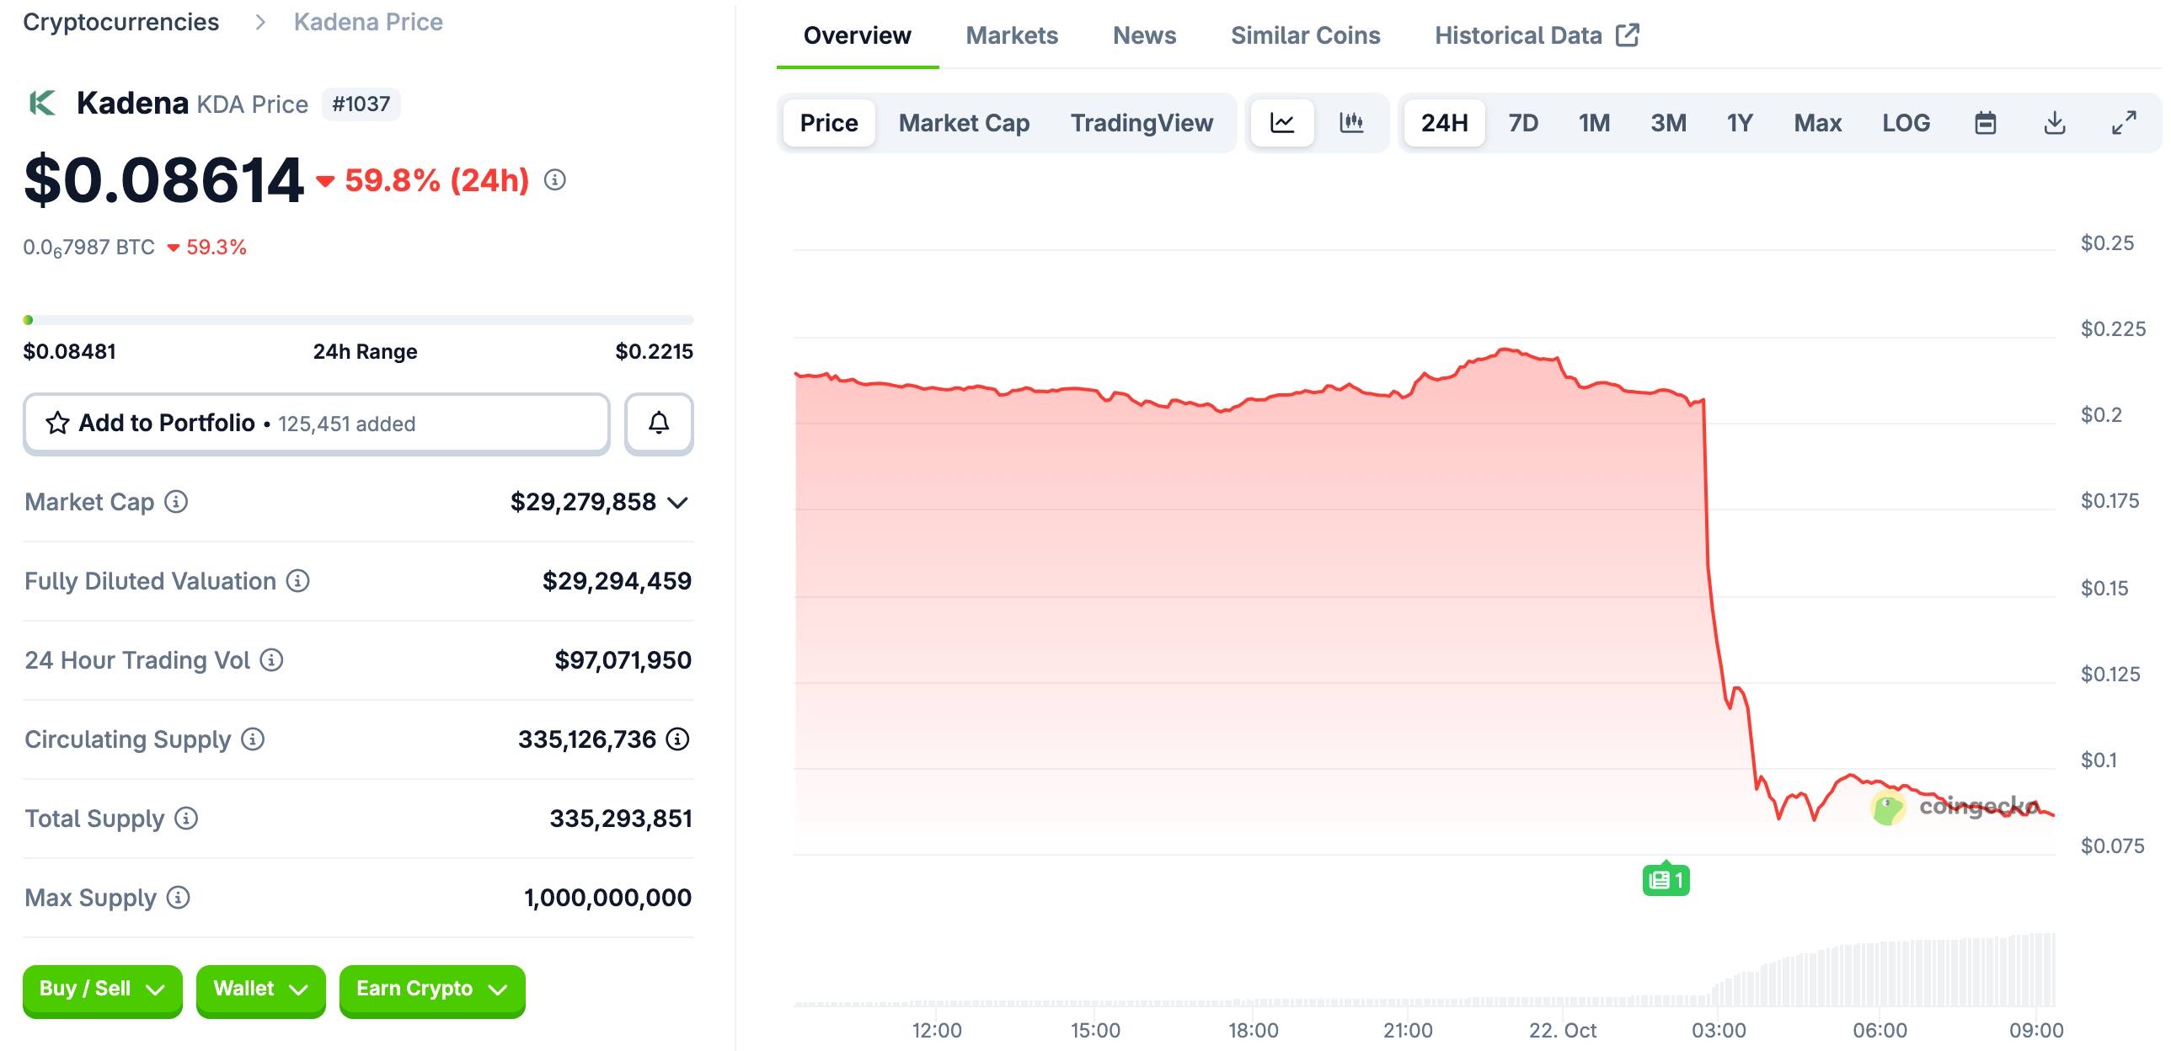Click Circulating Supply value info icon
Screen dimensions: 2171x1051
point(677,739)
